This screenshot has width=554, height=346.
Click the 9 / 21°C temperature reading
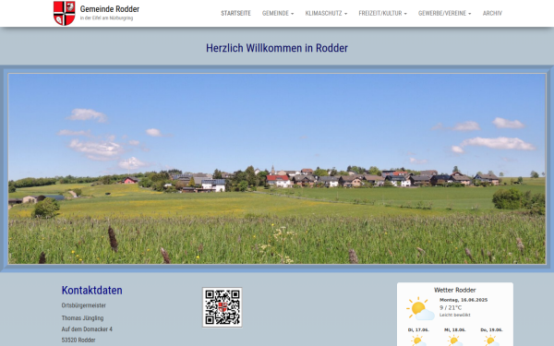coord(451,307)
